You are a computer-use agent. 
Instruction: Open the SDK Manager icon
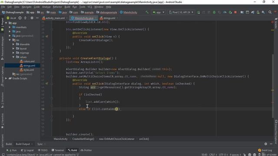263,12
